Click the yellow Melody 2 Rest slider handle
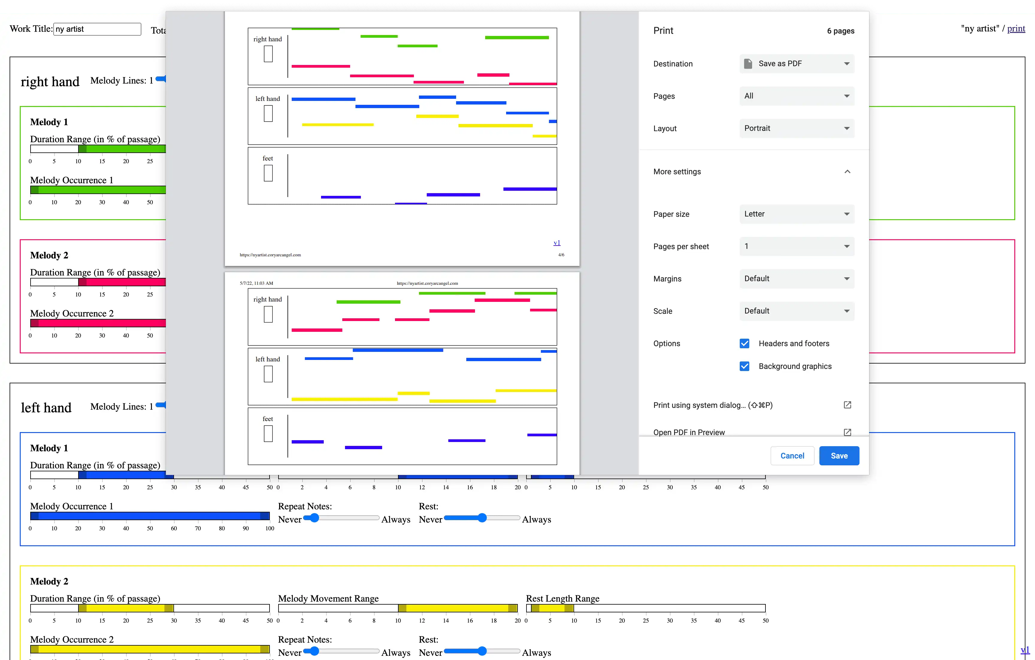The width and height of the screenshot is (1035, 660). click(482, 651)
